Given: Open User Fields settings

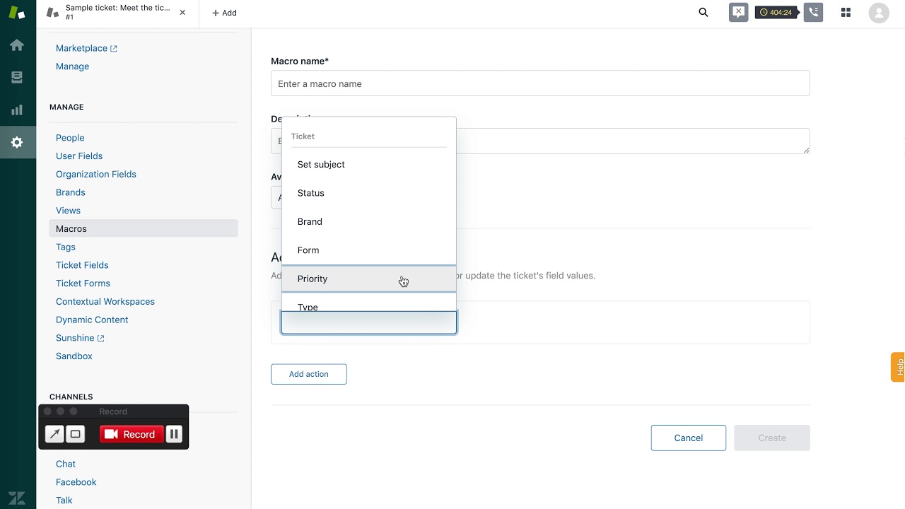Looking at the screenshot, I should 79,156.
